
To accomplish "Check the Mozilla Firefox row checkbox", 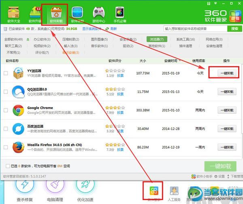I will click(x=6, y=147).
